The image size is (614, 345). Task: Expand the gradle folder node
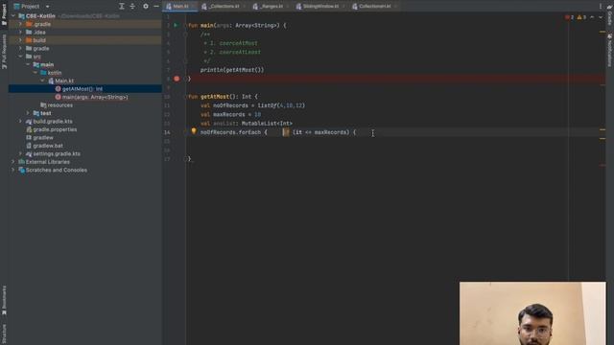[x=21, y=49]
